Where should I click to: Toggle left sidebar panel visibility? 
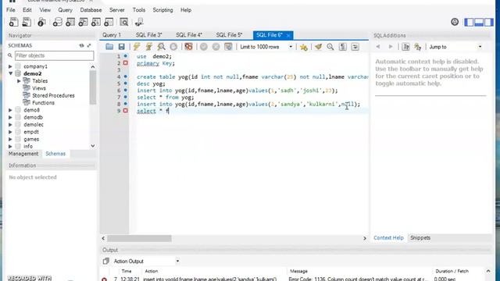pyautogui.click(x=469, y=22)
